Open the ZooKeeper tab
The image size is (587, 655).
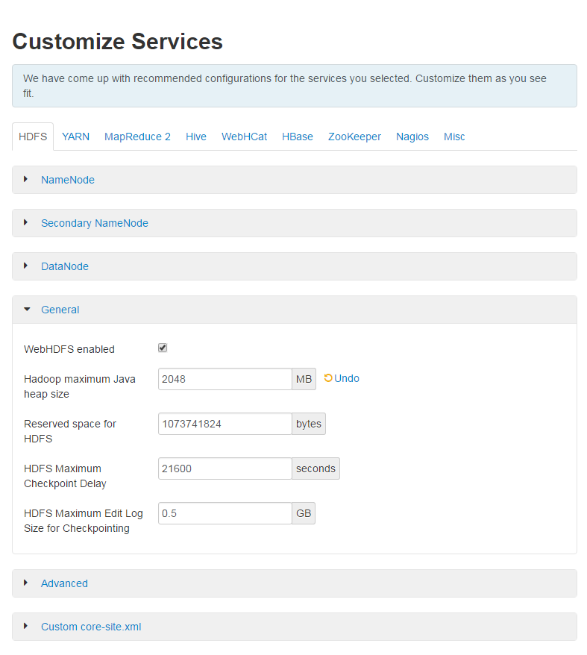tap(354, 137)
